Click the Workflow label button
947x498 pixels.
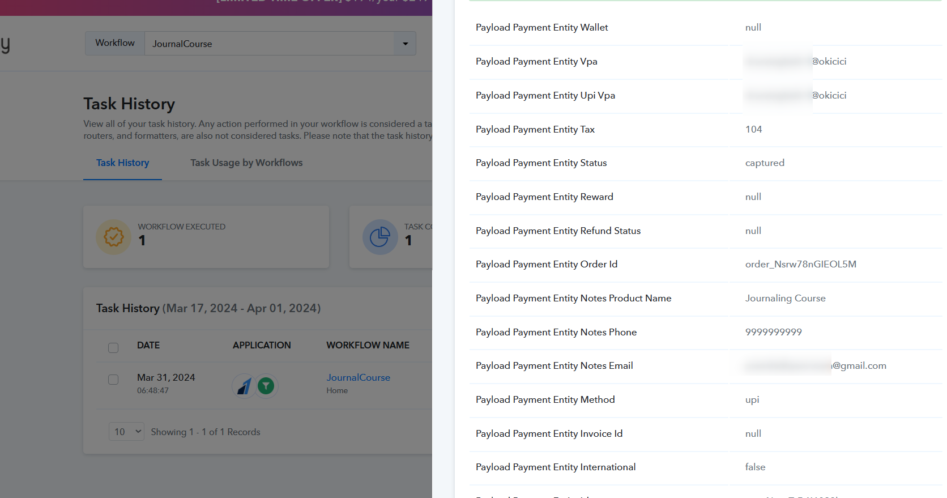click(x=115, y=43)
